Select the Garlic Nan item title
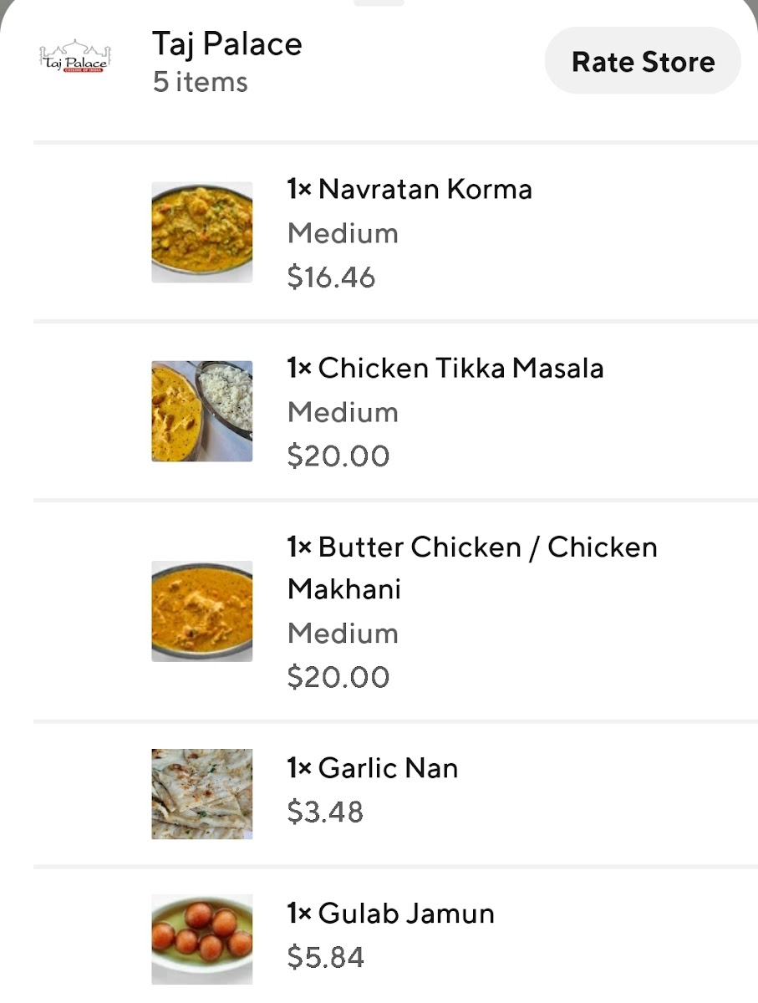758x1003 pixels. click(372, 767)
